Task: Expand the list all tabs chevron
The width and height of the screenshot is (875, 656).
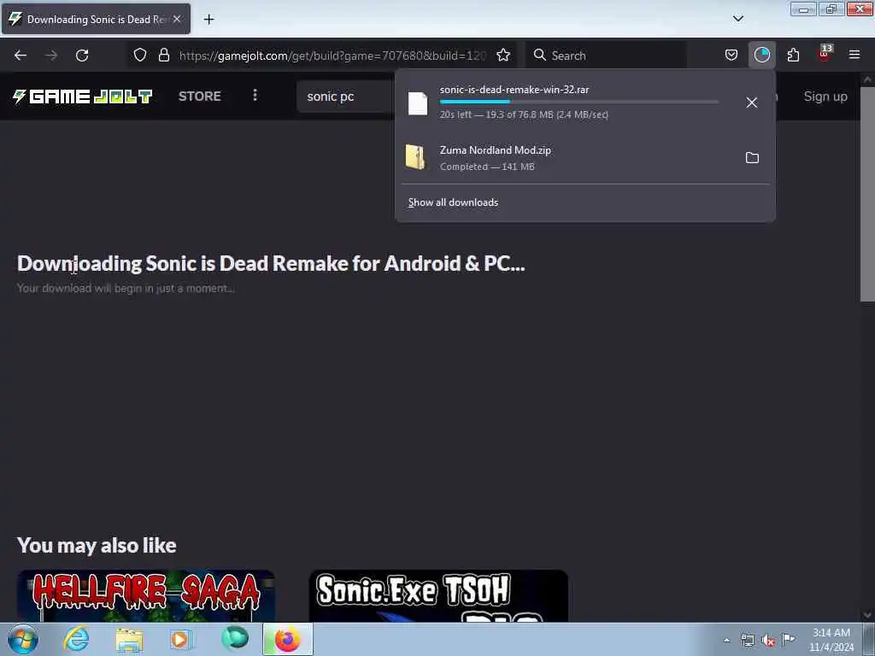Action: [738, 19]
